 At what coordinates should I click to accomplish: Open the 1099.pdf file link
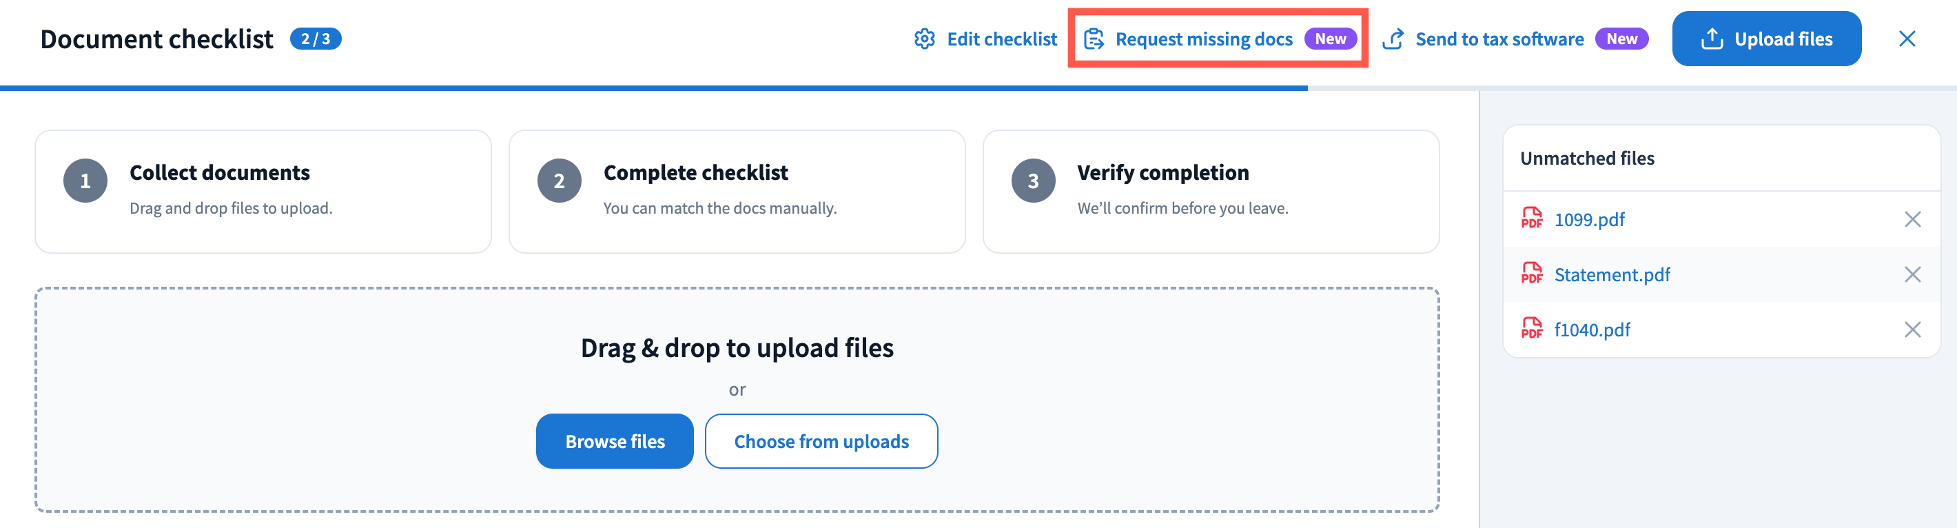[1588, 220]
